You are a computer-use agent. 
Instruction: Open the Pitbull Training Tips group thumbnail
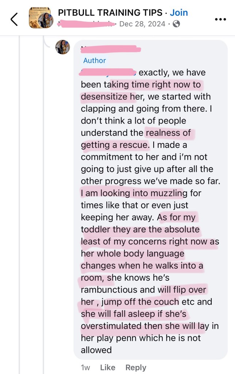tap(39, 18)
